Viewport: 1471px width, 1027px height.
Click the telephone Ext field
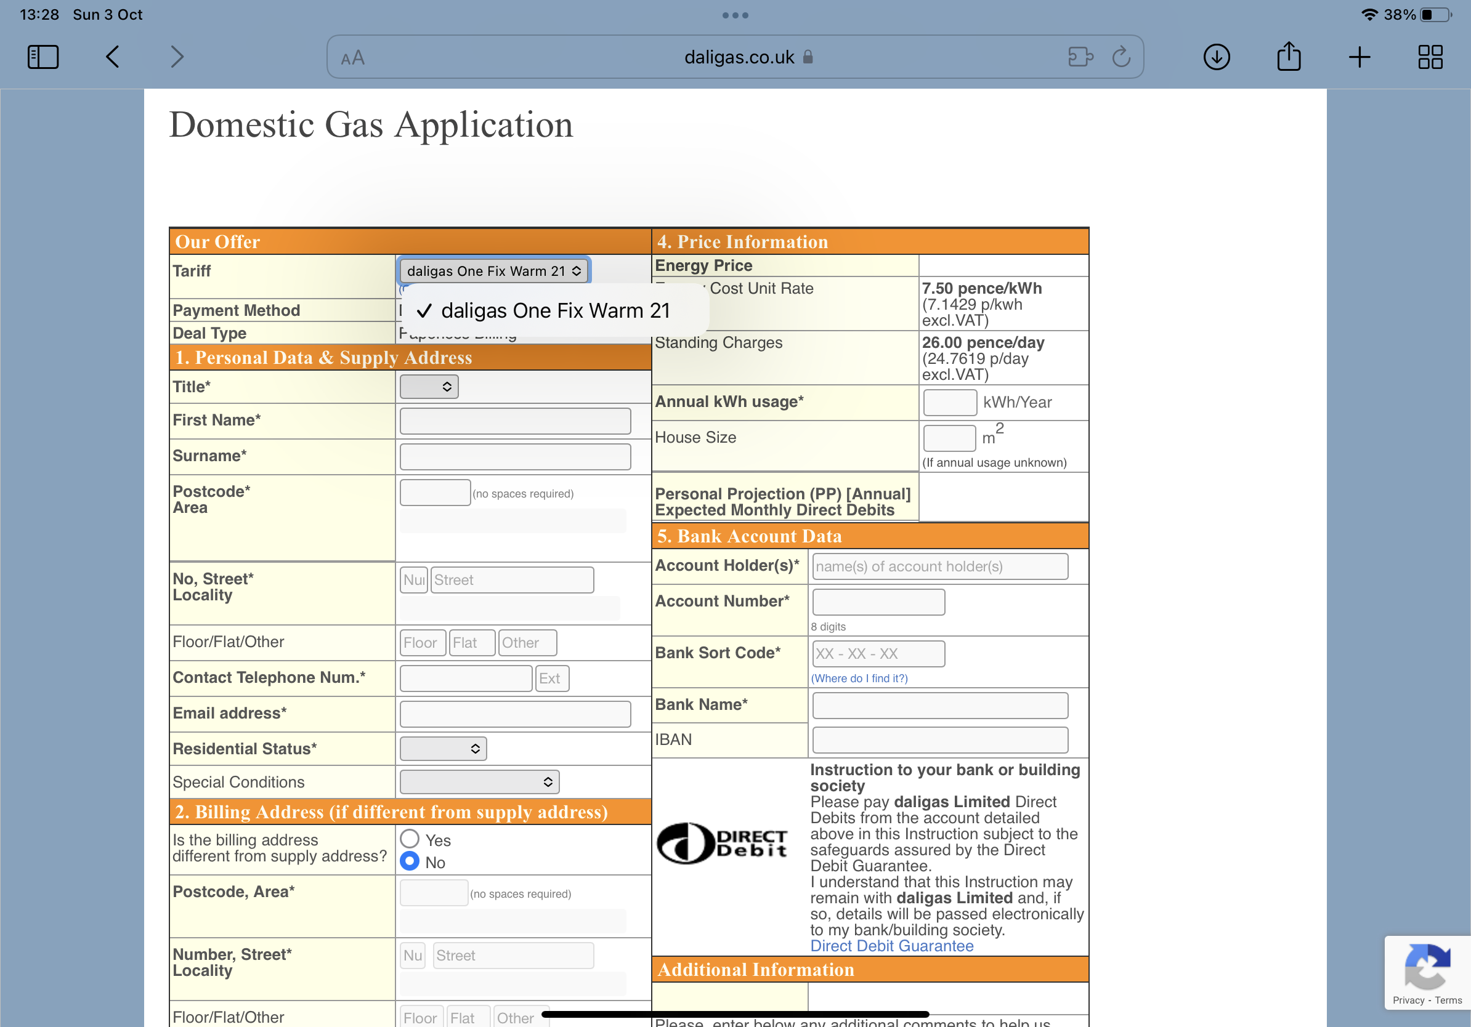[x=552, y=678]
